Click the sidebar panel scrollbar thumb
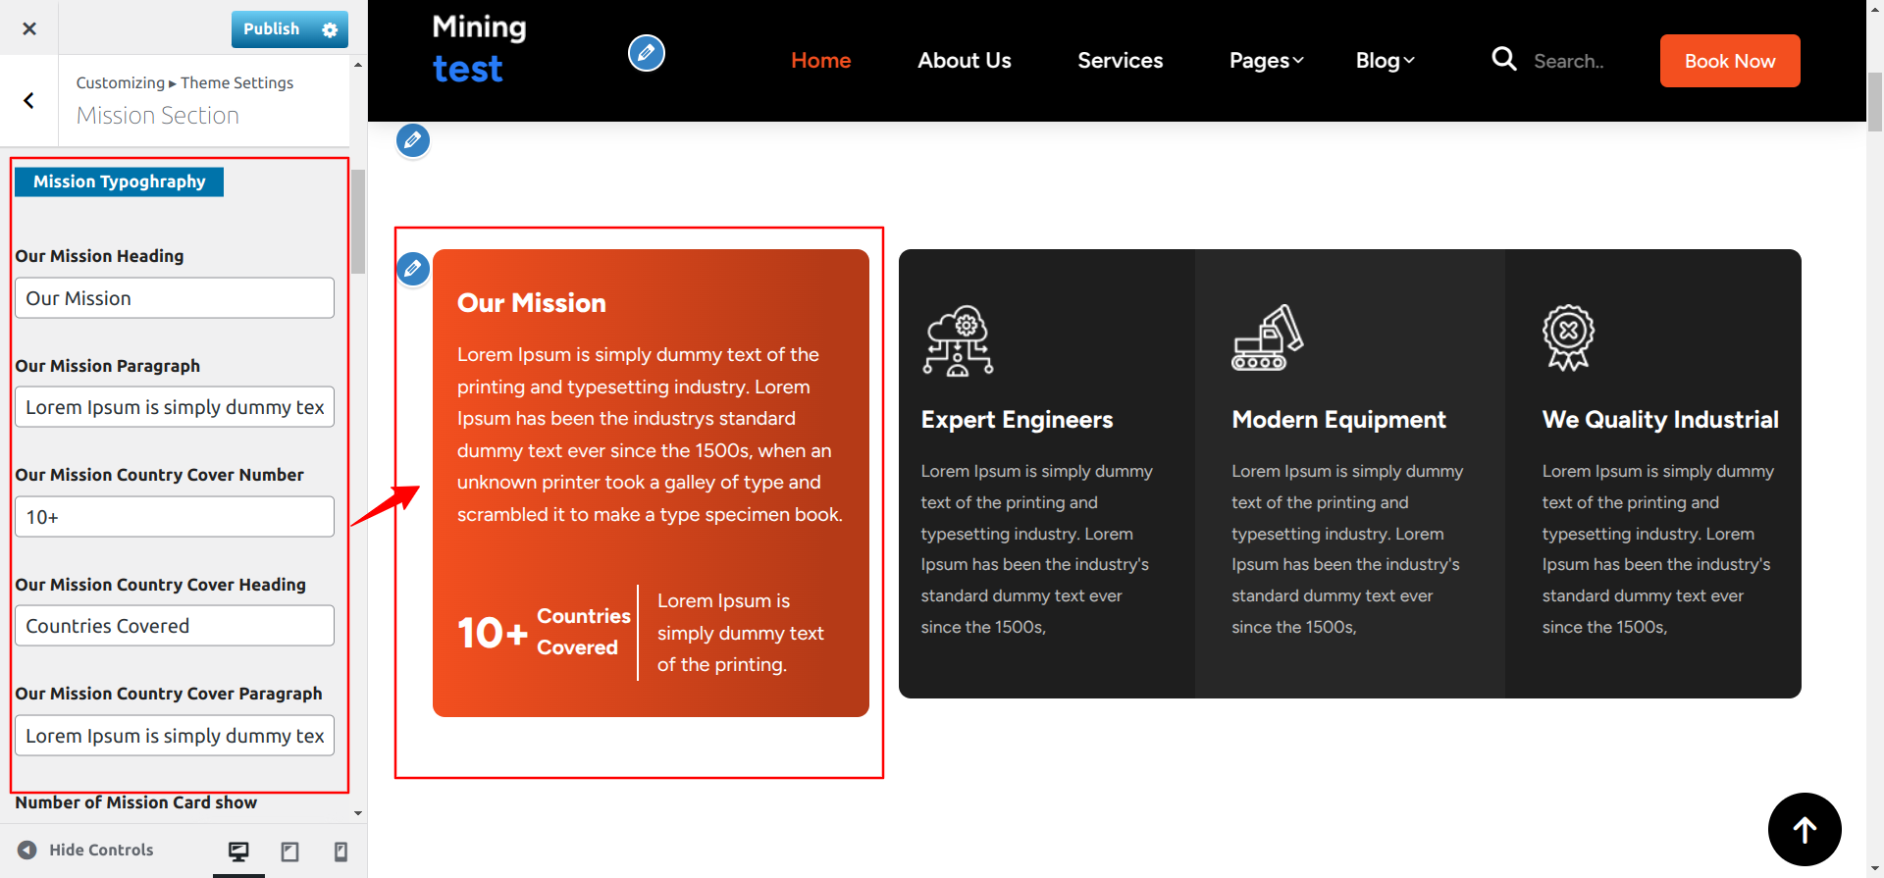 click(x=358, y=221)
